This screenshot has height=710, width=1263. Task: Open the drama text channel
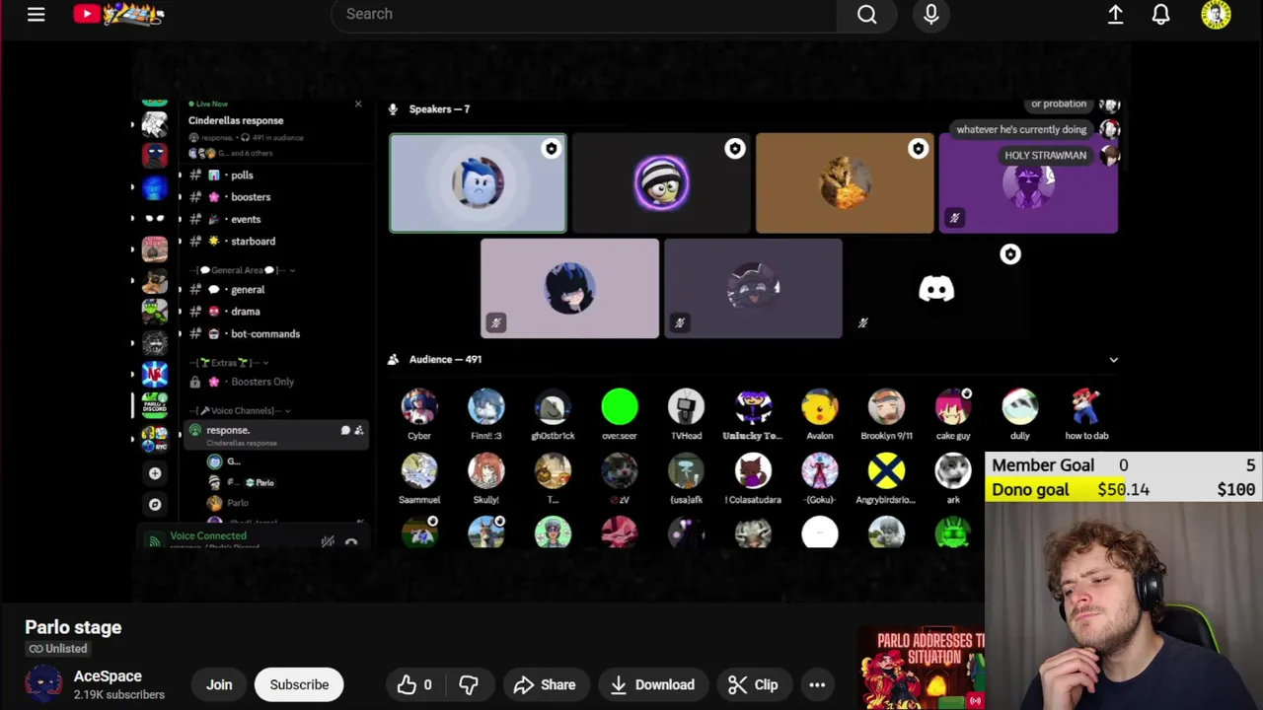tap(245, 312)
